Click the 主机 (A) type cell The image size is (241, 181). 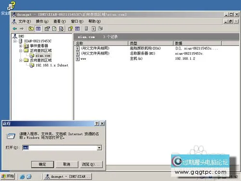[x=136, y=58]
